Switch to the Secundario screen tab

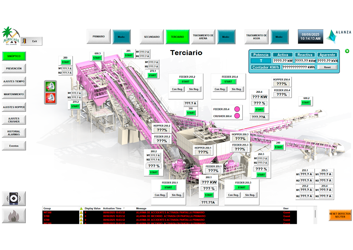152,37
